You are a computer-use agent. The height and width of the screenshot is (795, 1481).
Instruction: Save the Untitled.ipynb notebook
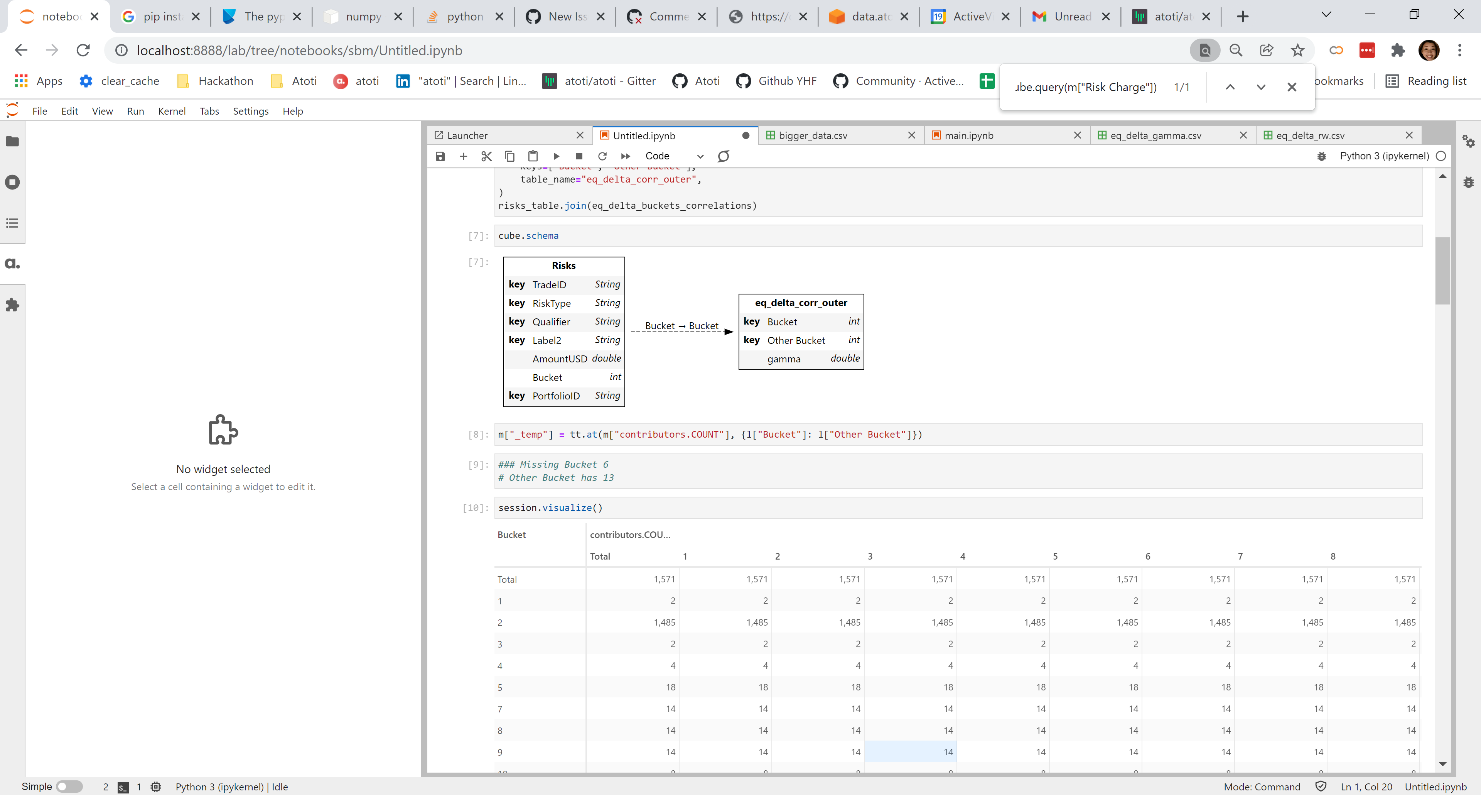tap(440, 156)
